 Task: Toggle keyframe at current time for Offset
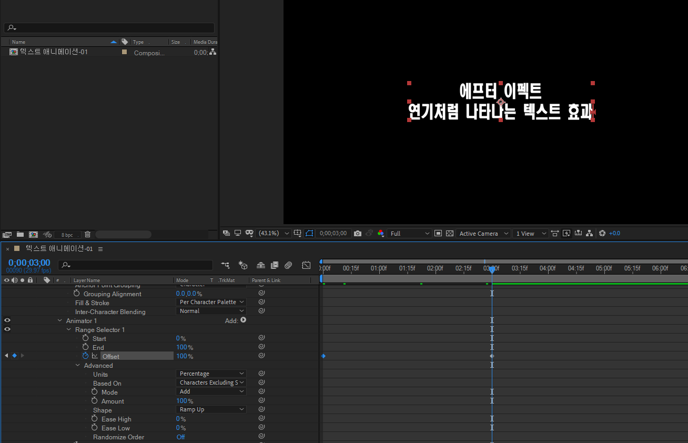14,356
